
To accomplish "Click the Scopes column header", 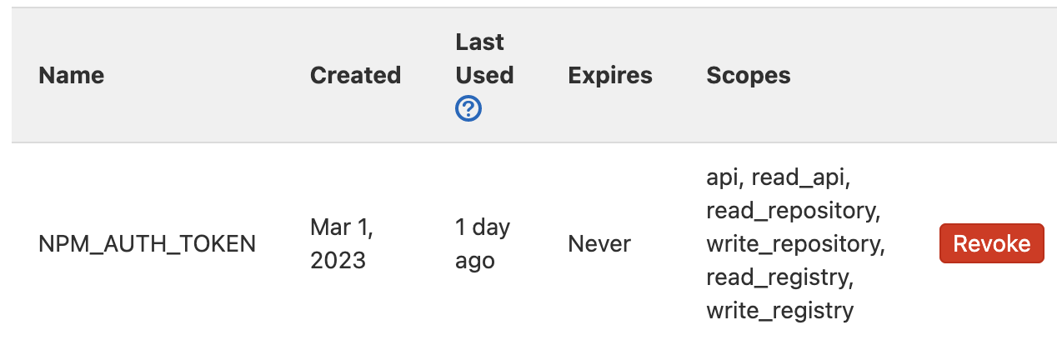I will (749, 76).
